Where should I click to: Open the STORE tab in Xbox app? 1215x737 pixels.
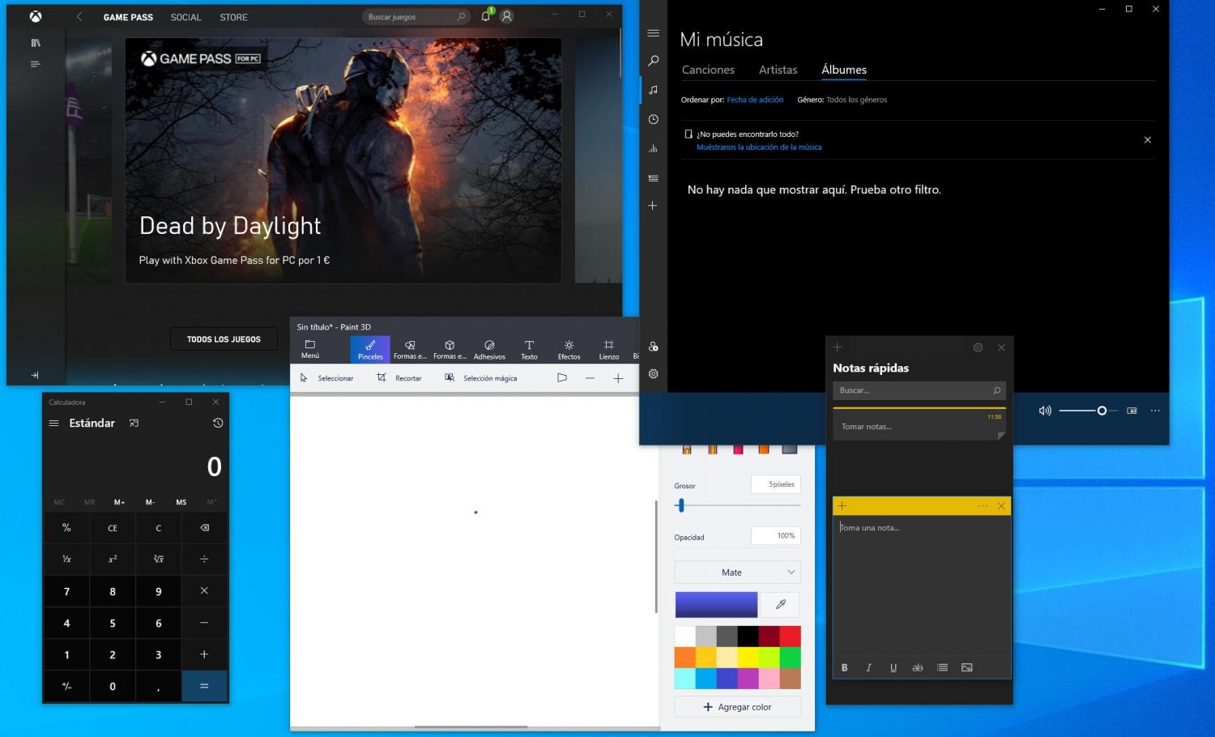click(x=233, y=17)
